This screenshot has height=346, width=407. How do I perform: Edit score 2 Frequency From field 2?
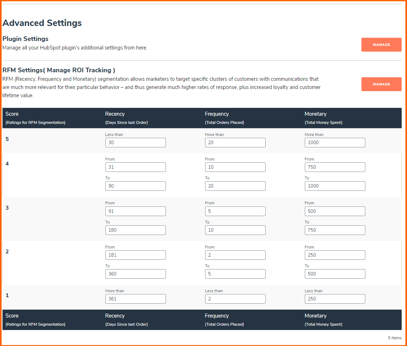(235, 255)
